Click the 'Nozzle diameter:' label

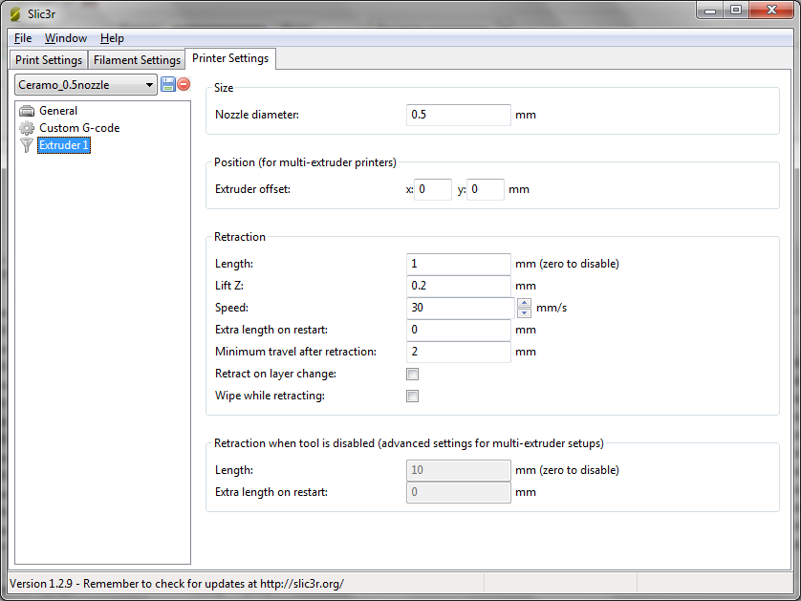point(257,115)
